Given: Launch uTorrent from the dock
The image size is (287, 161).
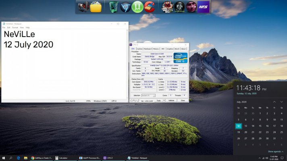Looking at the screenshot, I should coord(137,7).
